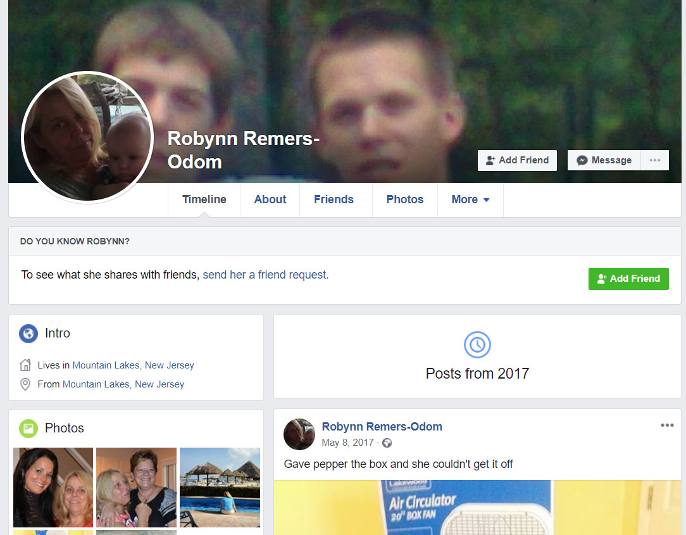Screen dimensions: 686x535
Task: Go to the Friends tab
Action: coord(334,199)
